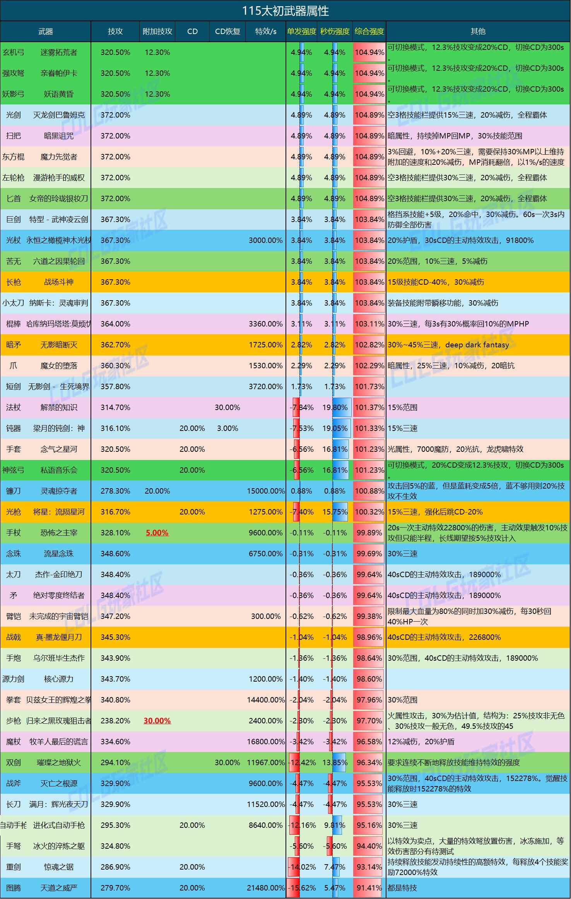The width and height of the screenshot is (571, 899).
Task: Click weapon name '绝对零度终结者'
Action: point(59,595)
